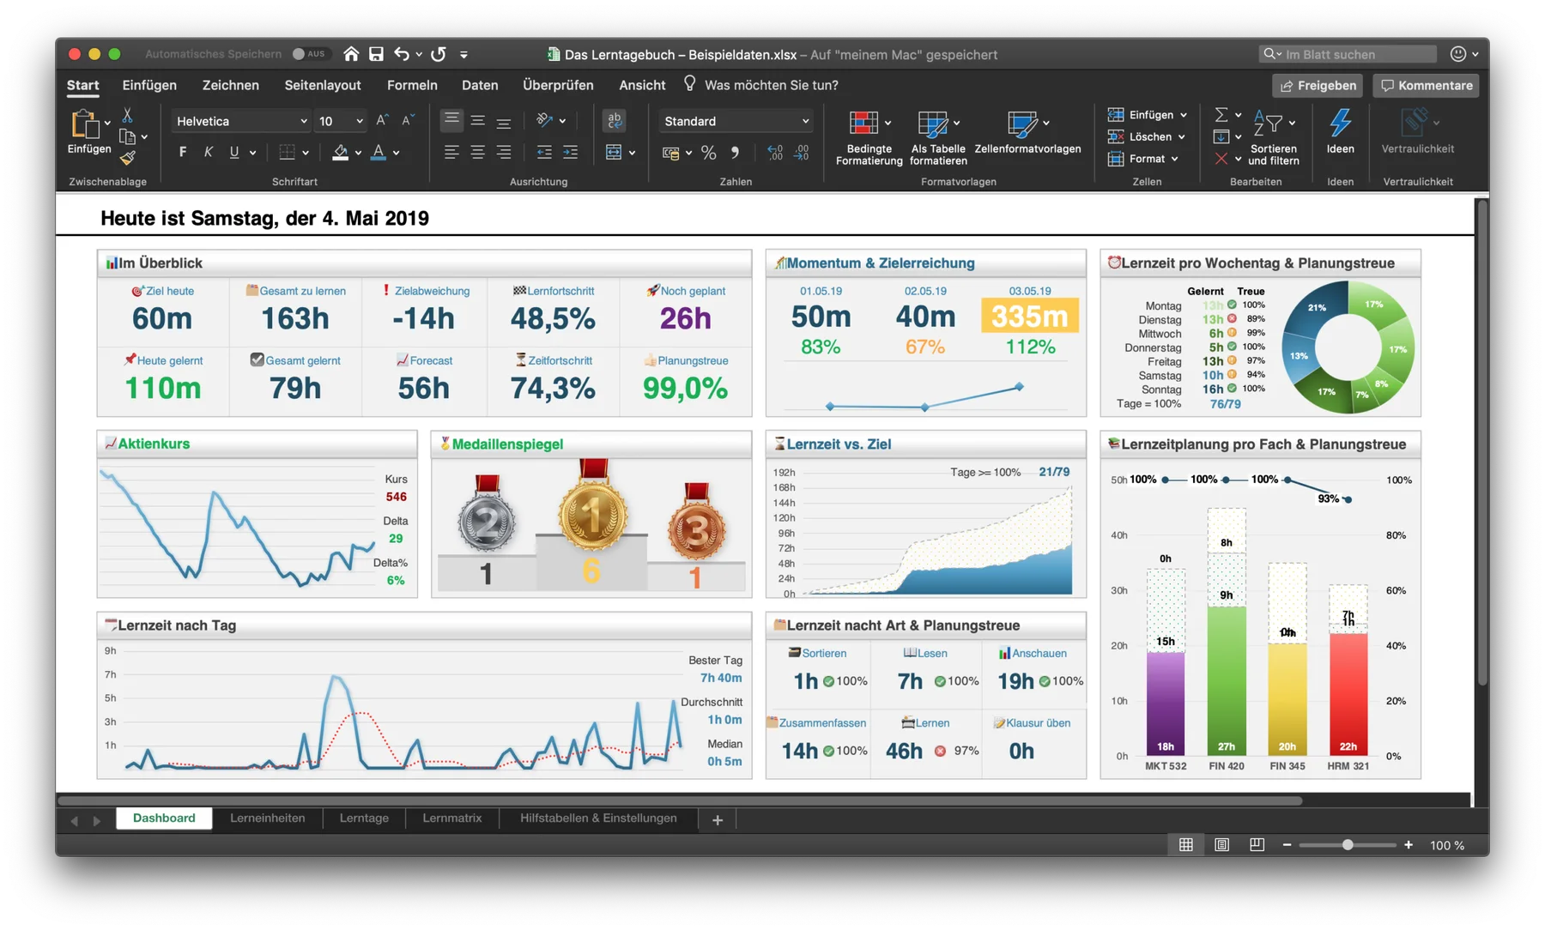The width and height of the screenshot is (1545, 930).
Task: Expand the font color dropdown arrow
Action: click(397, 154)
